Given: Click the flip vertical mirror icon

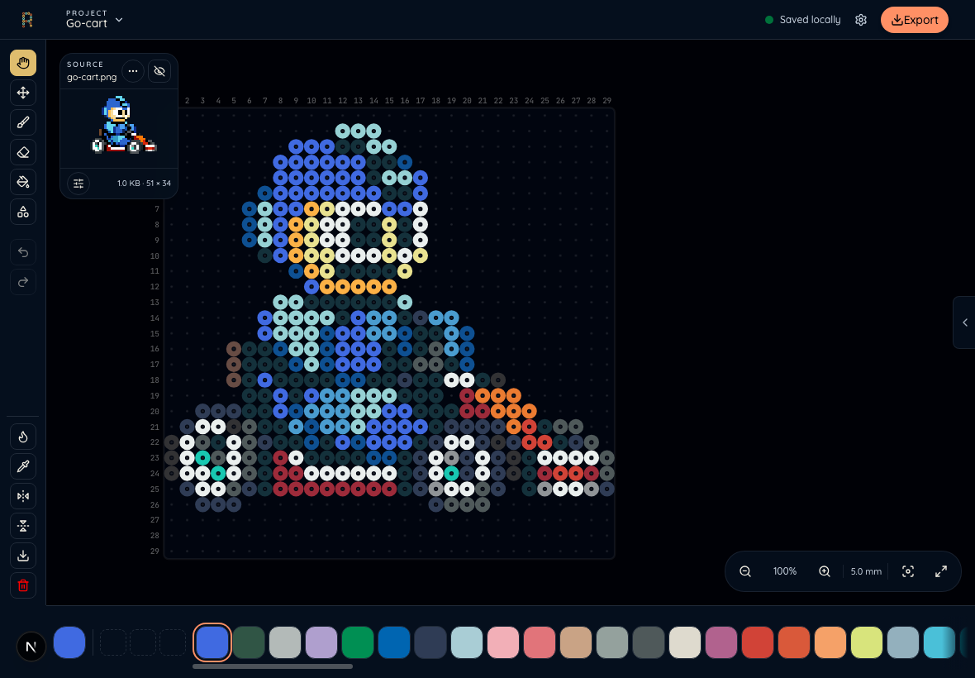Looking at the screenshot, I should 23,526.
